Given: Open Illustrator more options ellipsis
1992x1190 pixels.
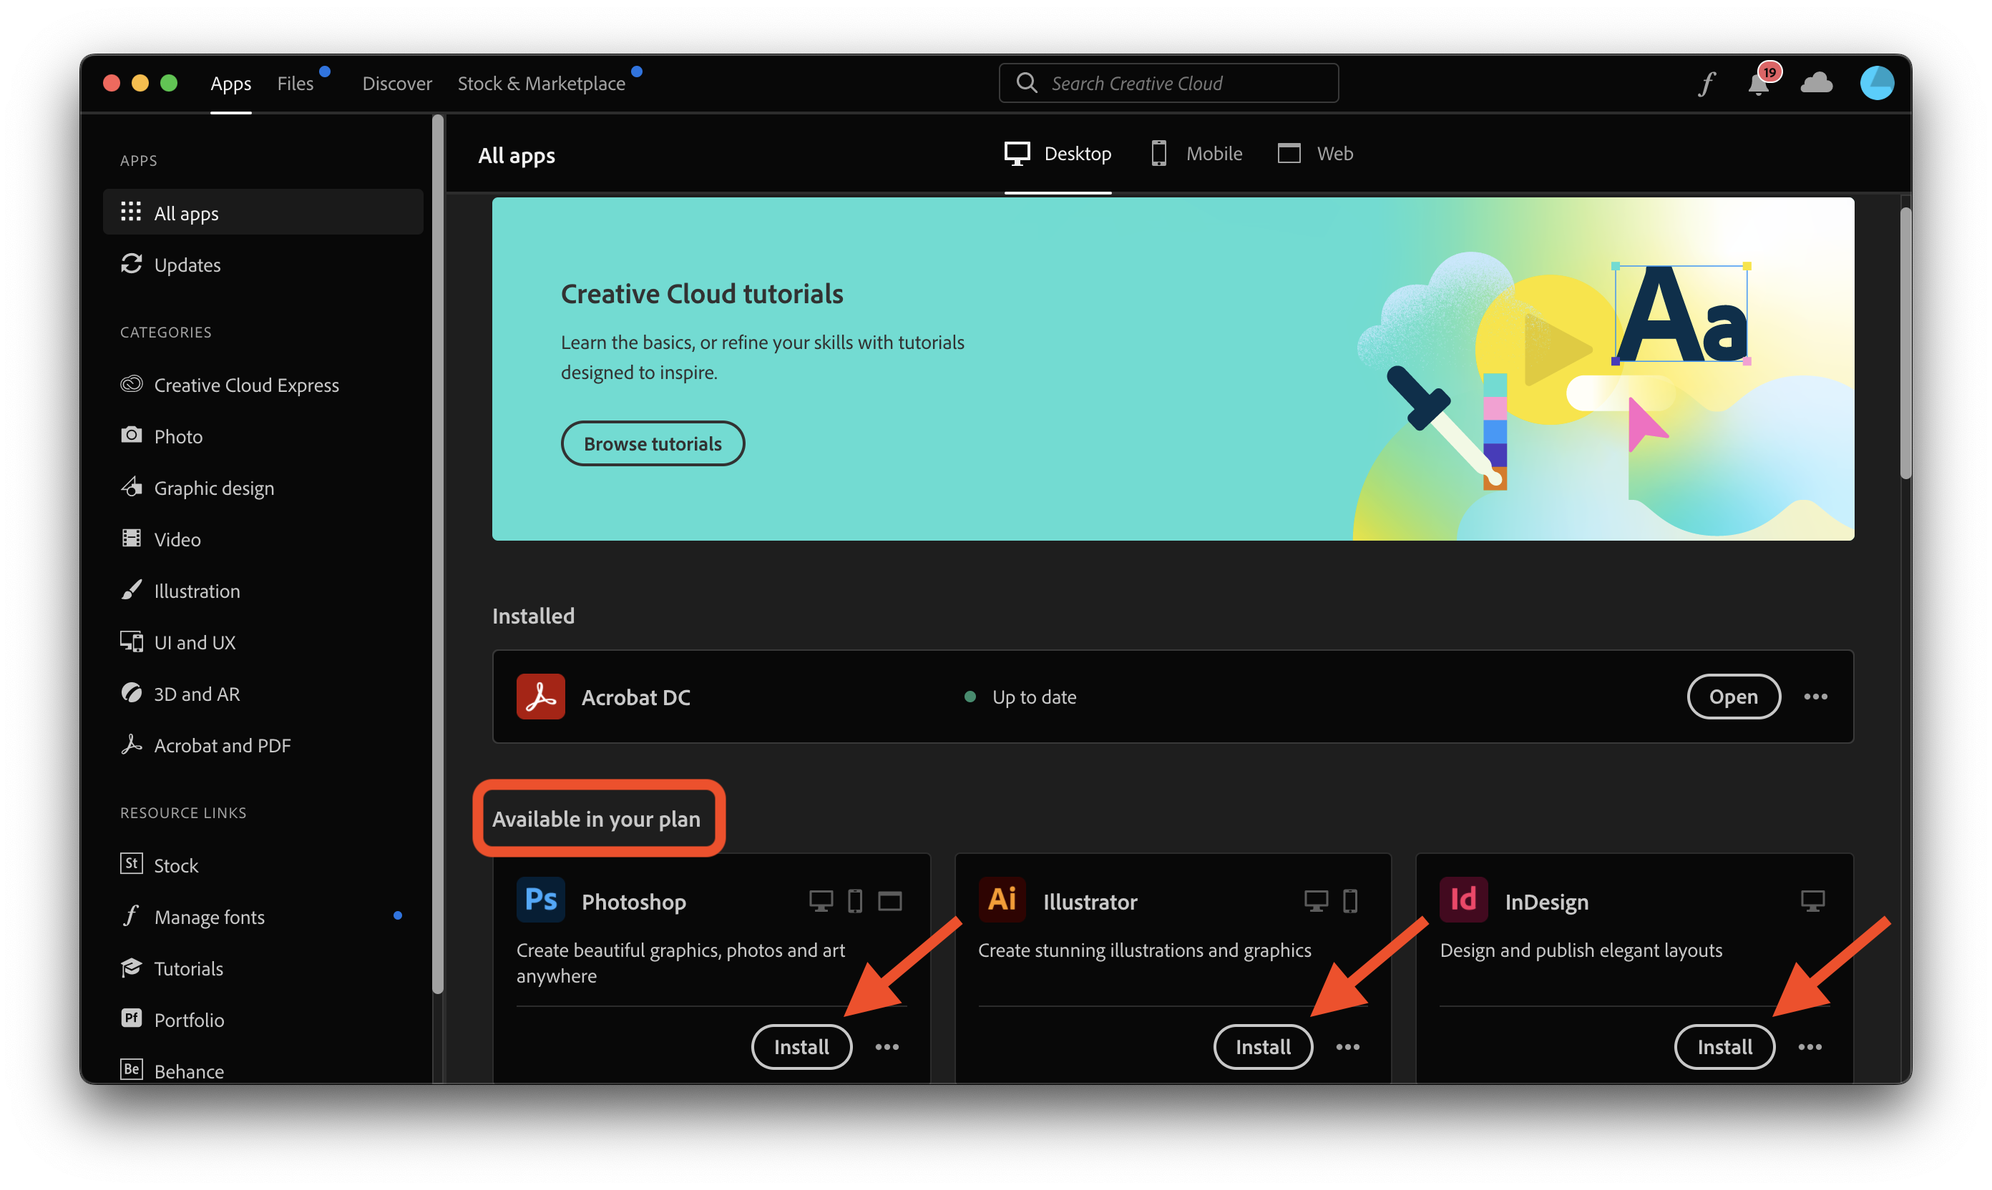Looking at the screenshot, I should [x=1348, y=1046].
